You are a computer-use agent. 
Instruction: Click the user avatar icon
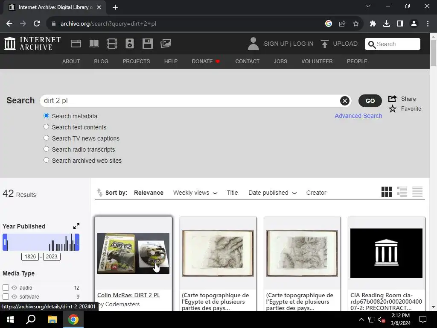(253, 44)
